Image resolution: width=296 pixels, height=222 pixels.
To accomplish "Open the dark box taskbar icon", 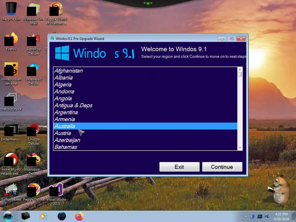I will (25, 216).
